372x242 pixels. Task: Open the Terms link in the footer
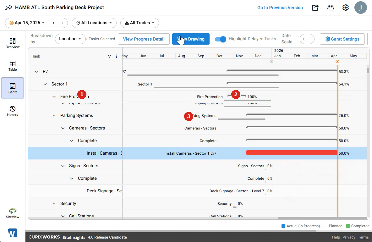tap(363, 237)
